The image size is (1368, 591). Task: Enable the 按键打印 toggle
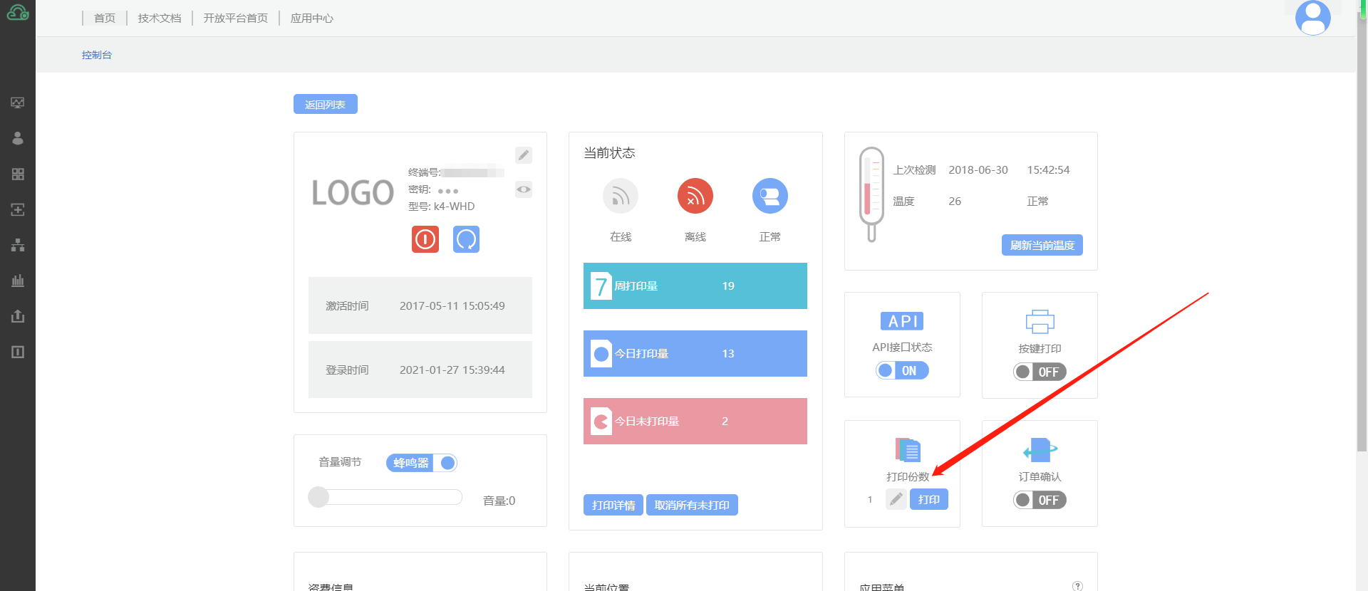pyautogui.click(x=1040, y=372)
